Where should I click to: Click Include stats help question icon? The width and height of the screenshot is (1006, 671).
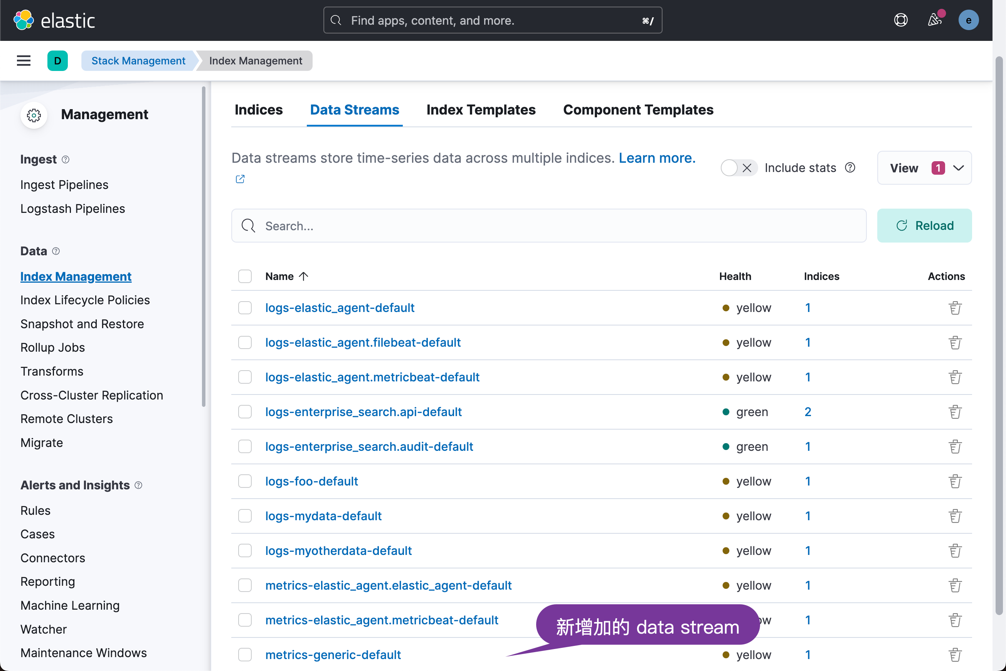(850, 168)
